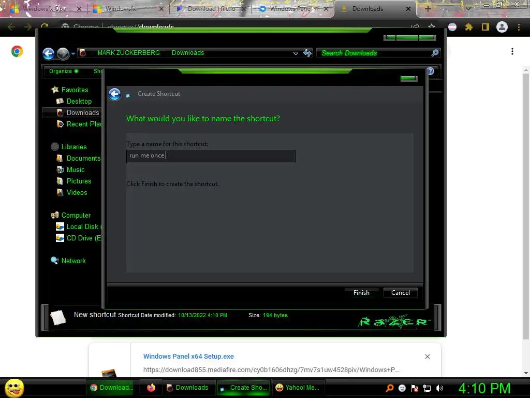Open mediafire download URL link
Image resolution: width=530 pixels, height=398 pixels.
271,369
